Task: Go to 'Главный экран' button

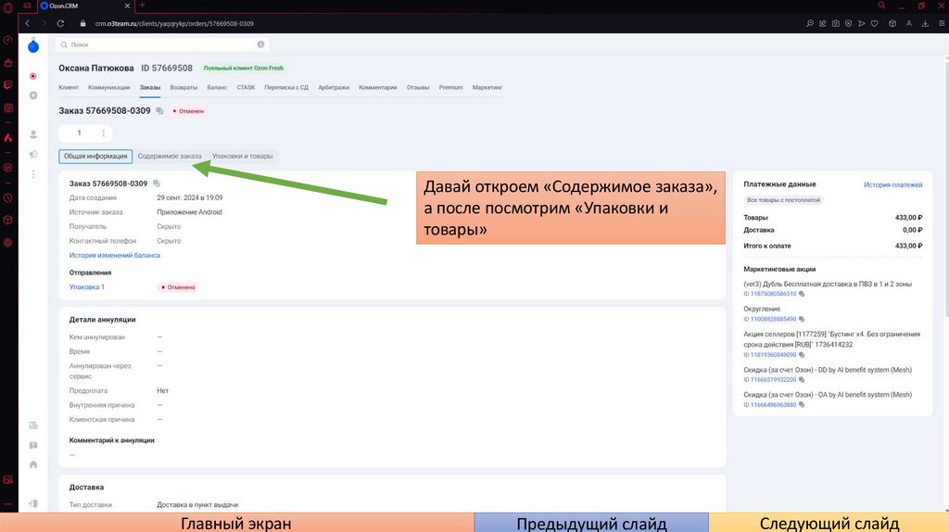Action: tap(236, 523)
